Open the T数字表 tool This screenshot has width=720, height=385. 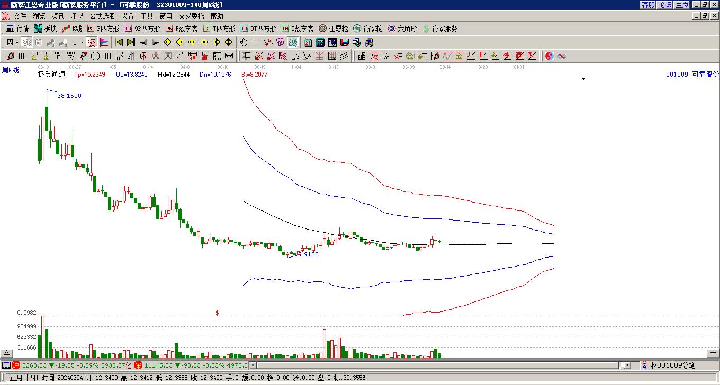click(298, 29)
